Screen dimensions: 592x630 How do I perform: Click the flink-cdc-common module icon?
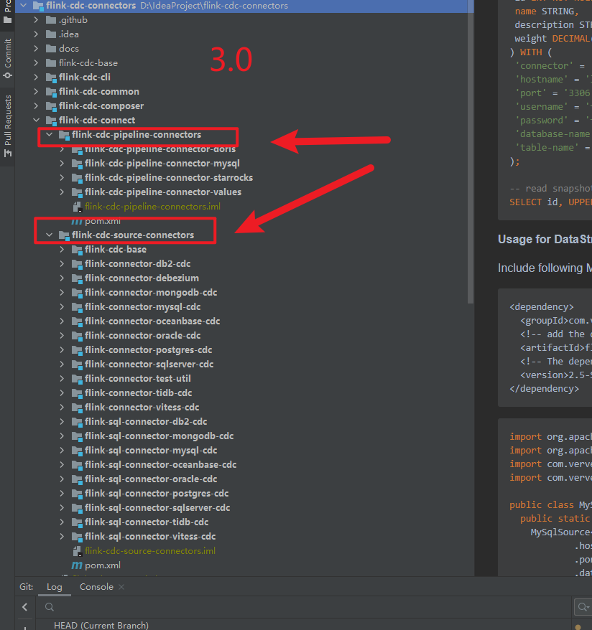click(51, 92)
